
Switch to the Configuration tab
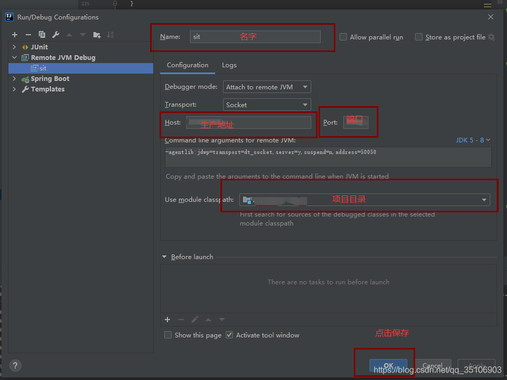[x=187, y=65]
